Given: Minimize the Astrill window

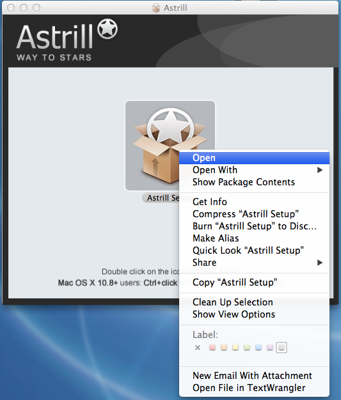Looking at the screenshot, I should coord(24,8).
